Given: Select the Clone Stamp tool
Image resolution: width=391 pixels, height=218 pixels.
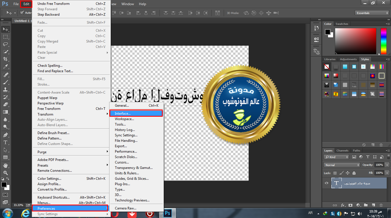Looking at the screenshot, I should point(5,89).
